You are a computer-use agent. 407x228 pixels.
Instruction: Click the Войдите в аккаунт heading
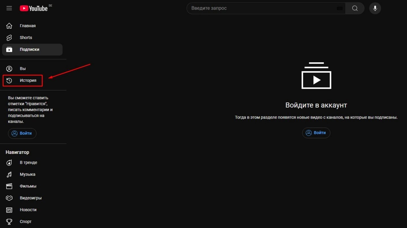316,105
